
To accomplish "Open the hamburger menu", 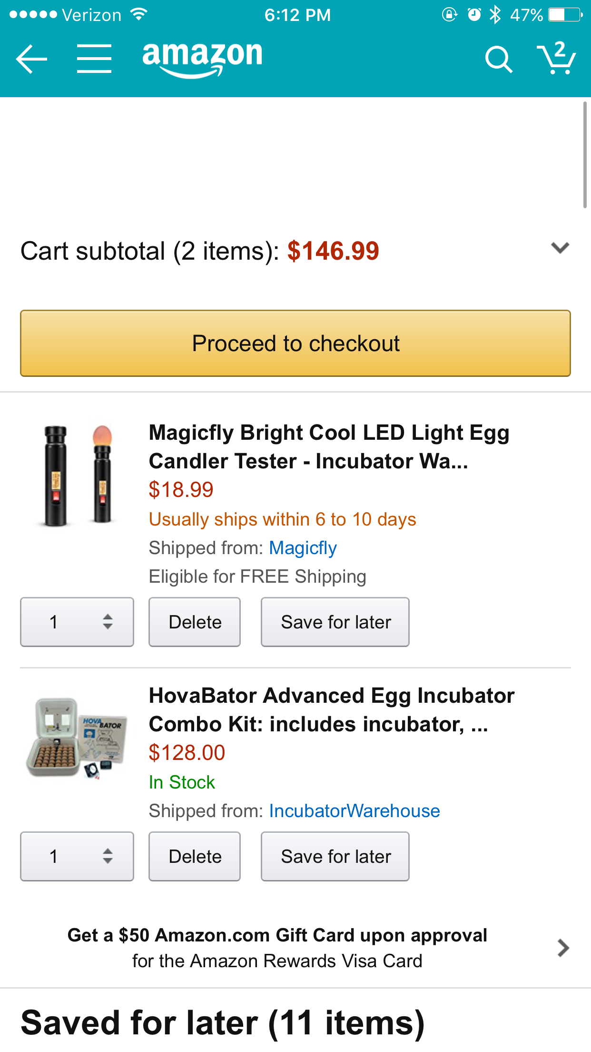I will 94,59.
